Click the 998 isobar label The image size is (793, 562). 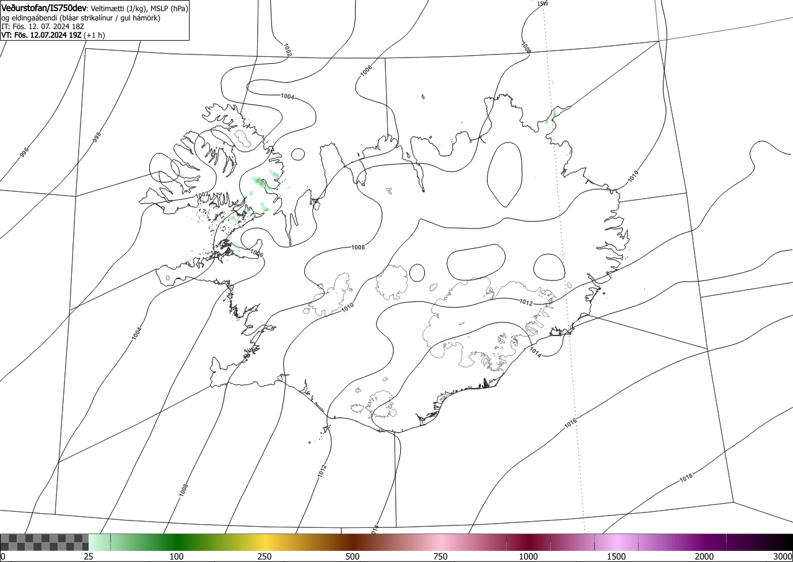(97, 137)
